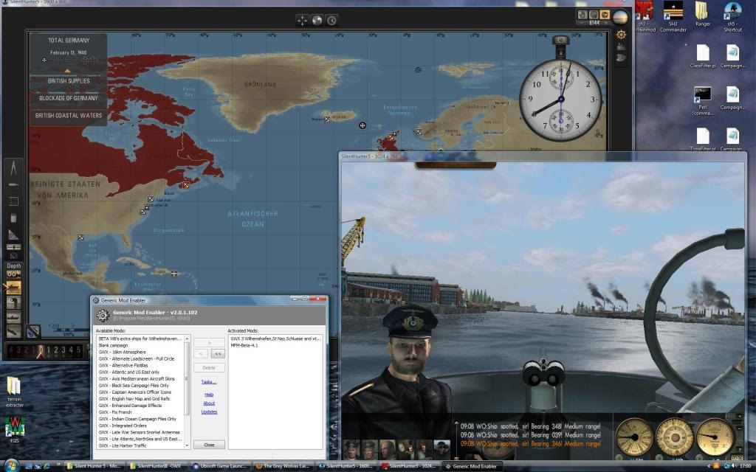Image resolution: width=756 pixels, height=472 pixels.
Task: Switch to 'The Grey Wolves' taskbar button
Action: (282, 466)
